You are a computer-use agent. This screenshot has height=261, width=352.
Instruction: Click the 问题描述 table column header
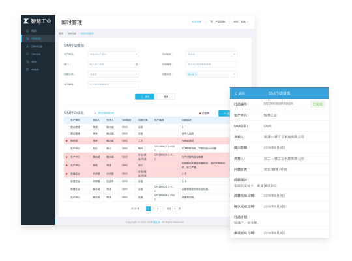186,120
